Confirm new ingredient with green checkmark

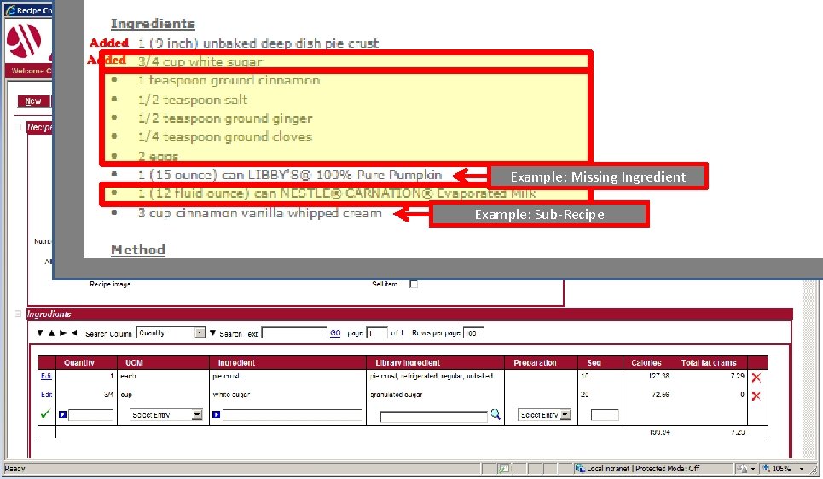tap(45, 414)
